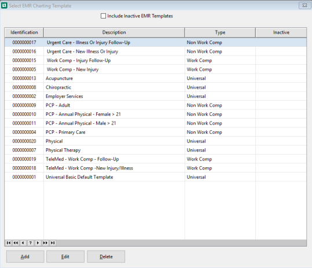Go back one page of records
The image size is (312, 268).
(16, 243)
